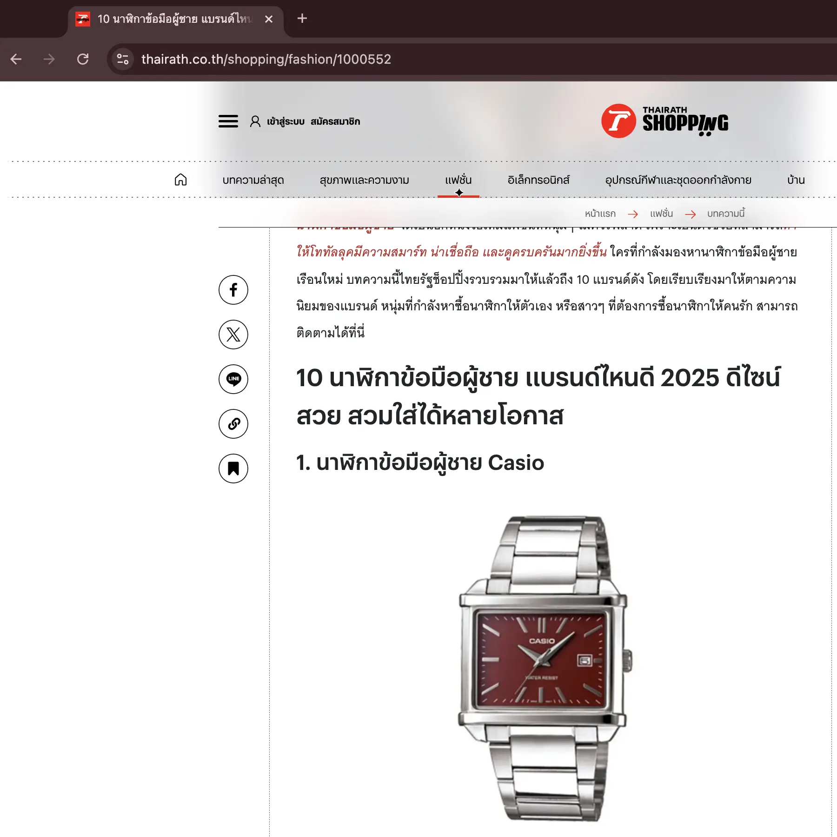Click the Thairath Shopping logo

coord(665,121)
